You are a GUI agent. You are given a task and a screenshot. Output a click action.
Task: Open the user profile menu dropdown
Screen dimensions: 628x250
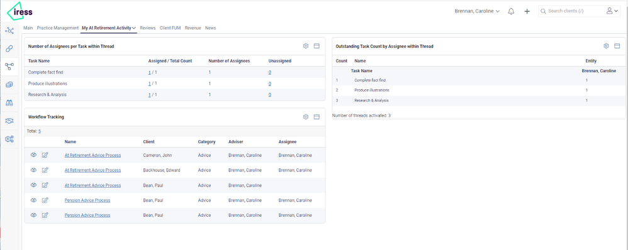click(613, 11)
